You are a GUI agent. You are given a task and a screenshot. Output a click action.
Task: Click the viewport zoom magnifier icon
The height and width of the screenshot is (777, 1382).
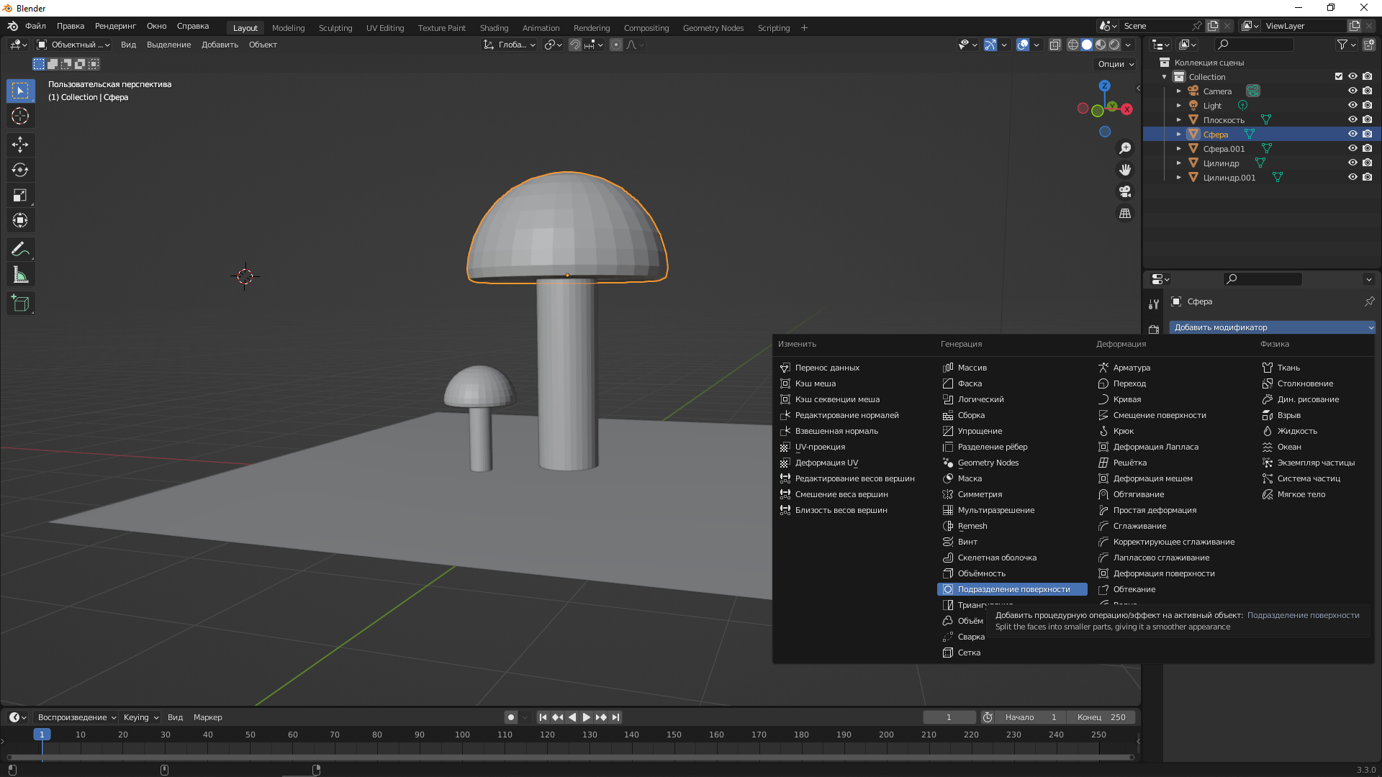(x=1125, y=148)
